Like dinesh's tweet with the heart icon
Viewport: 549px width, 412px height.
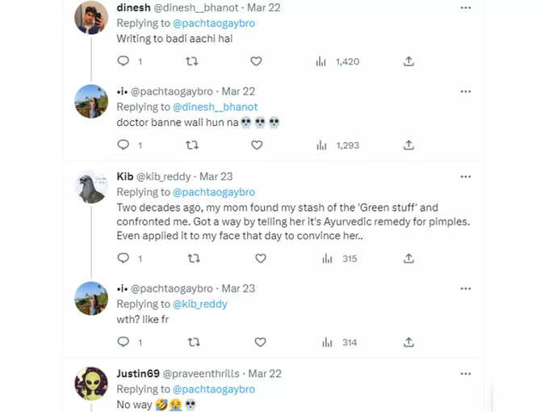click(256, 61)
